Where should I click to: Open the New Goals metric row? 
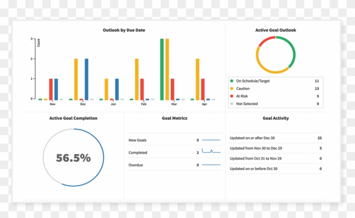pyautogui.click(x=174, y=140)
